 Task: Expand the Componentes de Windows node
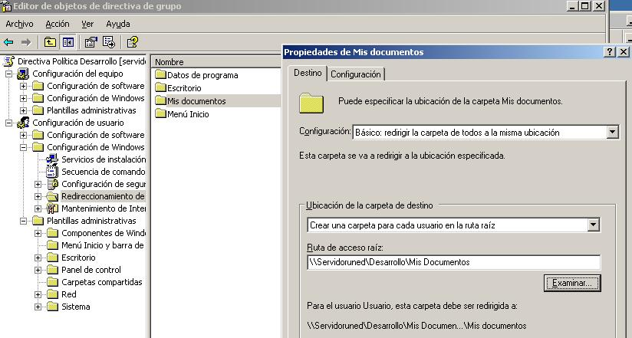38,233
